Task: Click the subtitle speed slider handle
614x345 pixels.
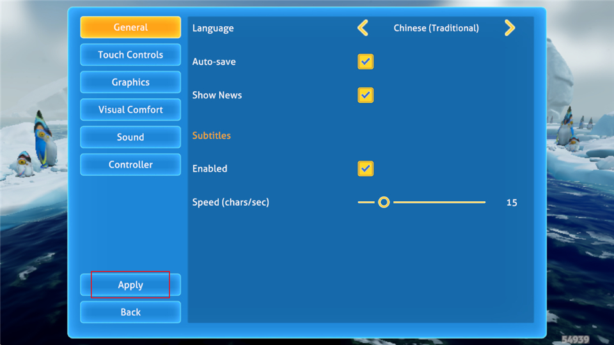Action: pos(384,203)
